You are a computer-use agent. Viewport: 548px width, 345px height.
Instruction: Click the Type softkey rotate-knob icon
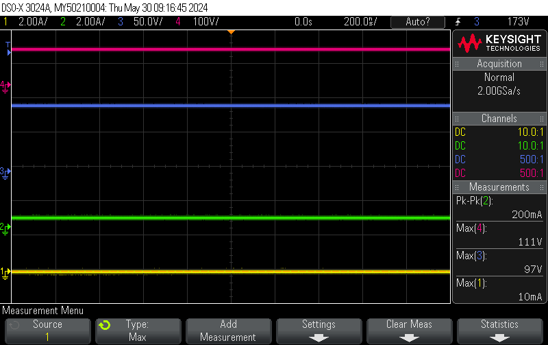coord(104,325)
